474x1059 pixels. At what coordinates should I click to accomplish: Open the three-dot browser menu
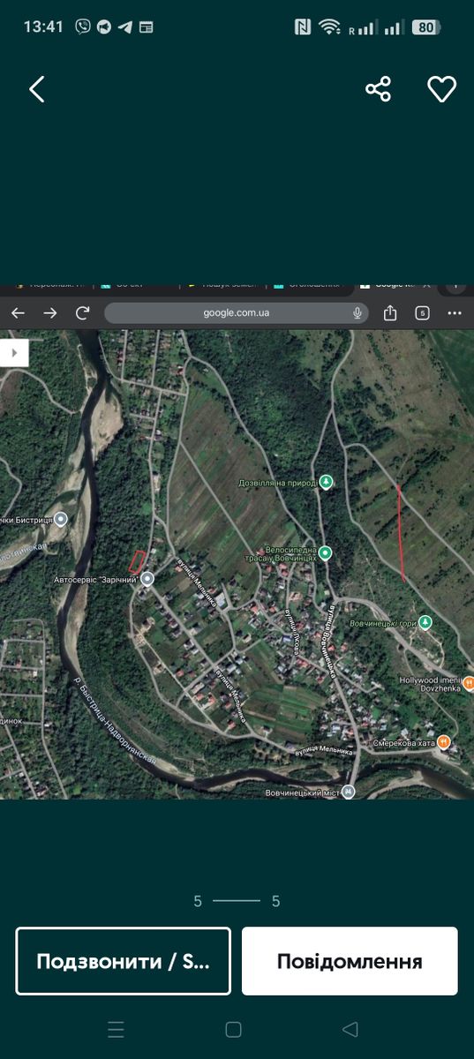pyautogui.click(x=455, y=312)
